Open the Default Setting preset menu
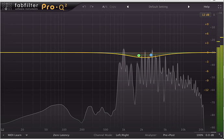 (158, 7)
